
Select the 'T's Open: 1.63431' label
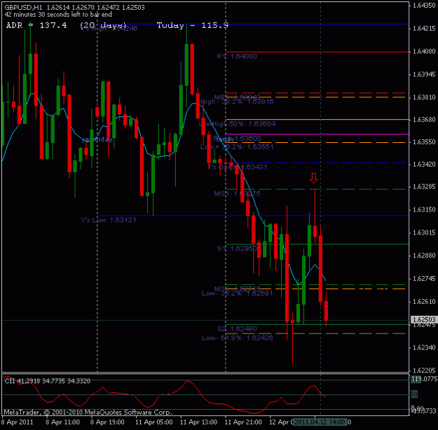pyautogui.click(x=238, y=167)
